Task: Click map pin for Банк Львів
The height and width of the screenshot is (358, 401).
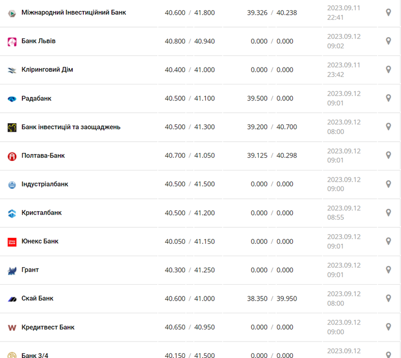Action: (x=388, y=41)
